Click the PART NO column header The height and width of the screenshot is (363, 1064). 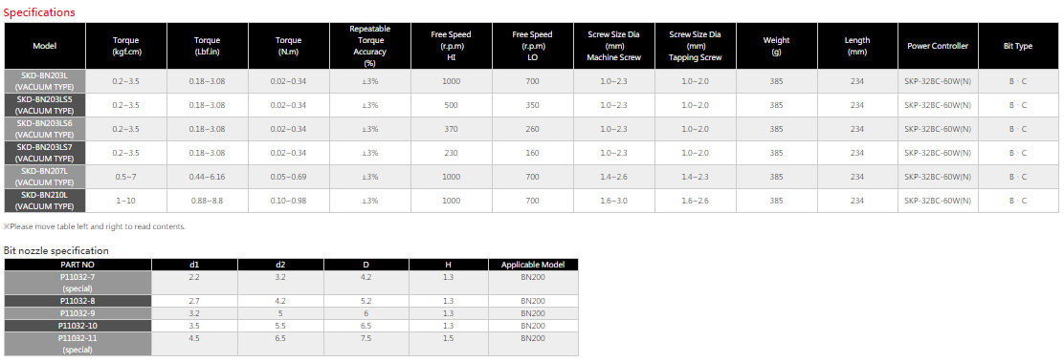78,265
